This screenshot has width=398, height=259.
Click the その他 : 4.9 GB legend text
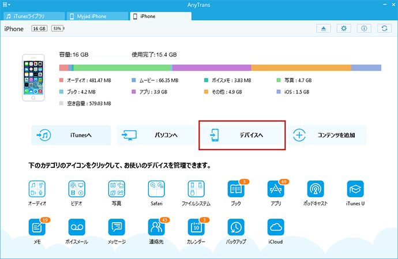(227, 92)
